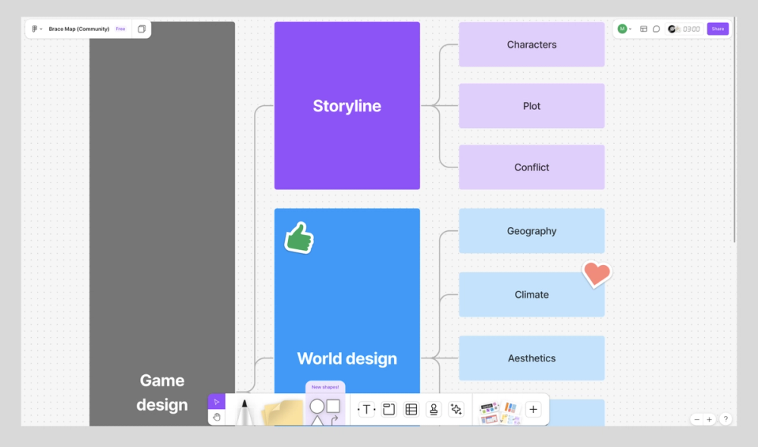Select the section tool
This screenshot has height=447, width=758.
click(x=389, y=409)
